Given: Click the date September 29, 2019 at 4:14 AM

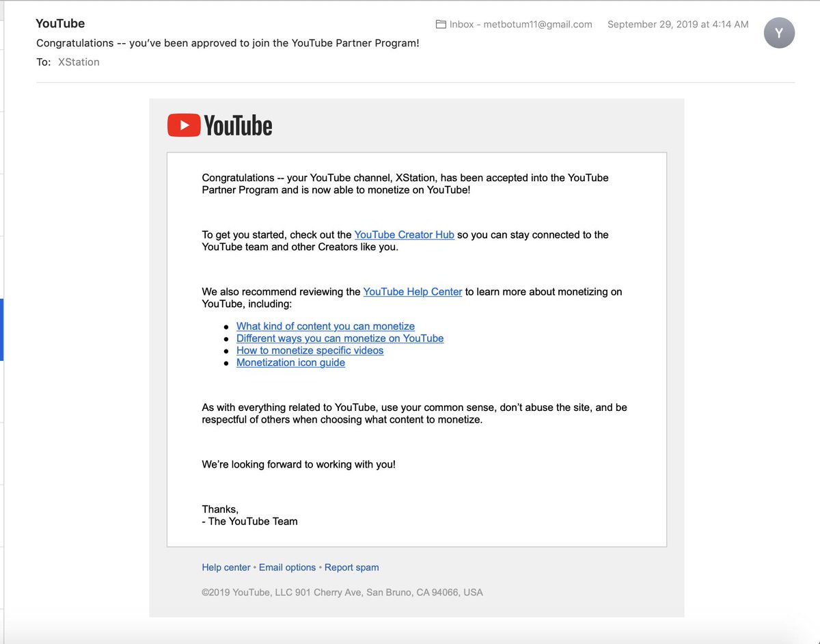Looking at the screenshot, I should [x=678, y=24].
